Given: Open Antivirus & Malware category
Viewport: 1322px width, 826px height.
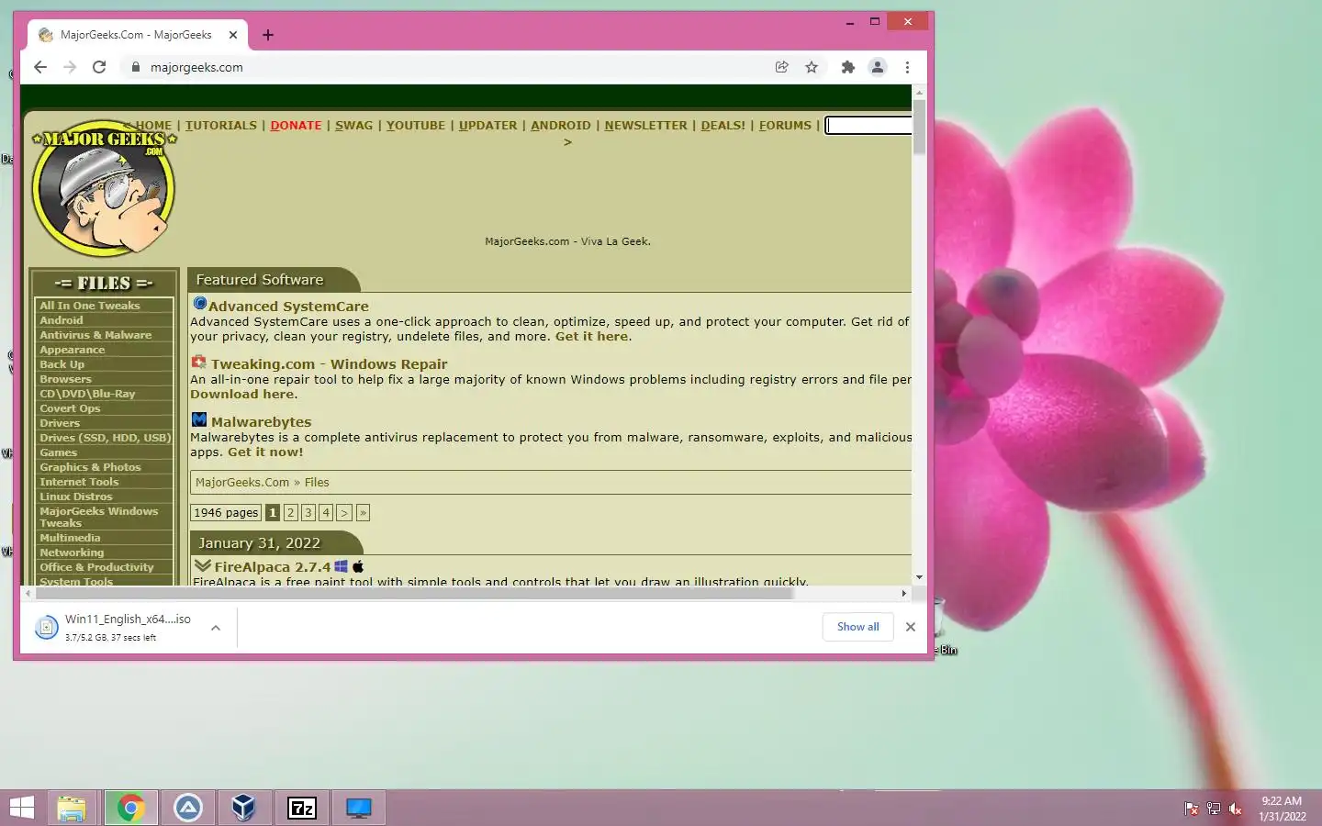Looking at the screenshot, I should (95, 335).
